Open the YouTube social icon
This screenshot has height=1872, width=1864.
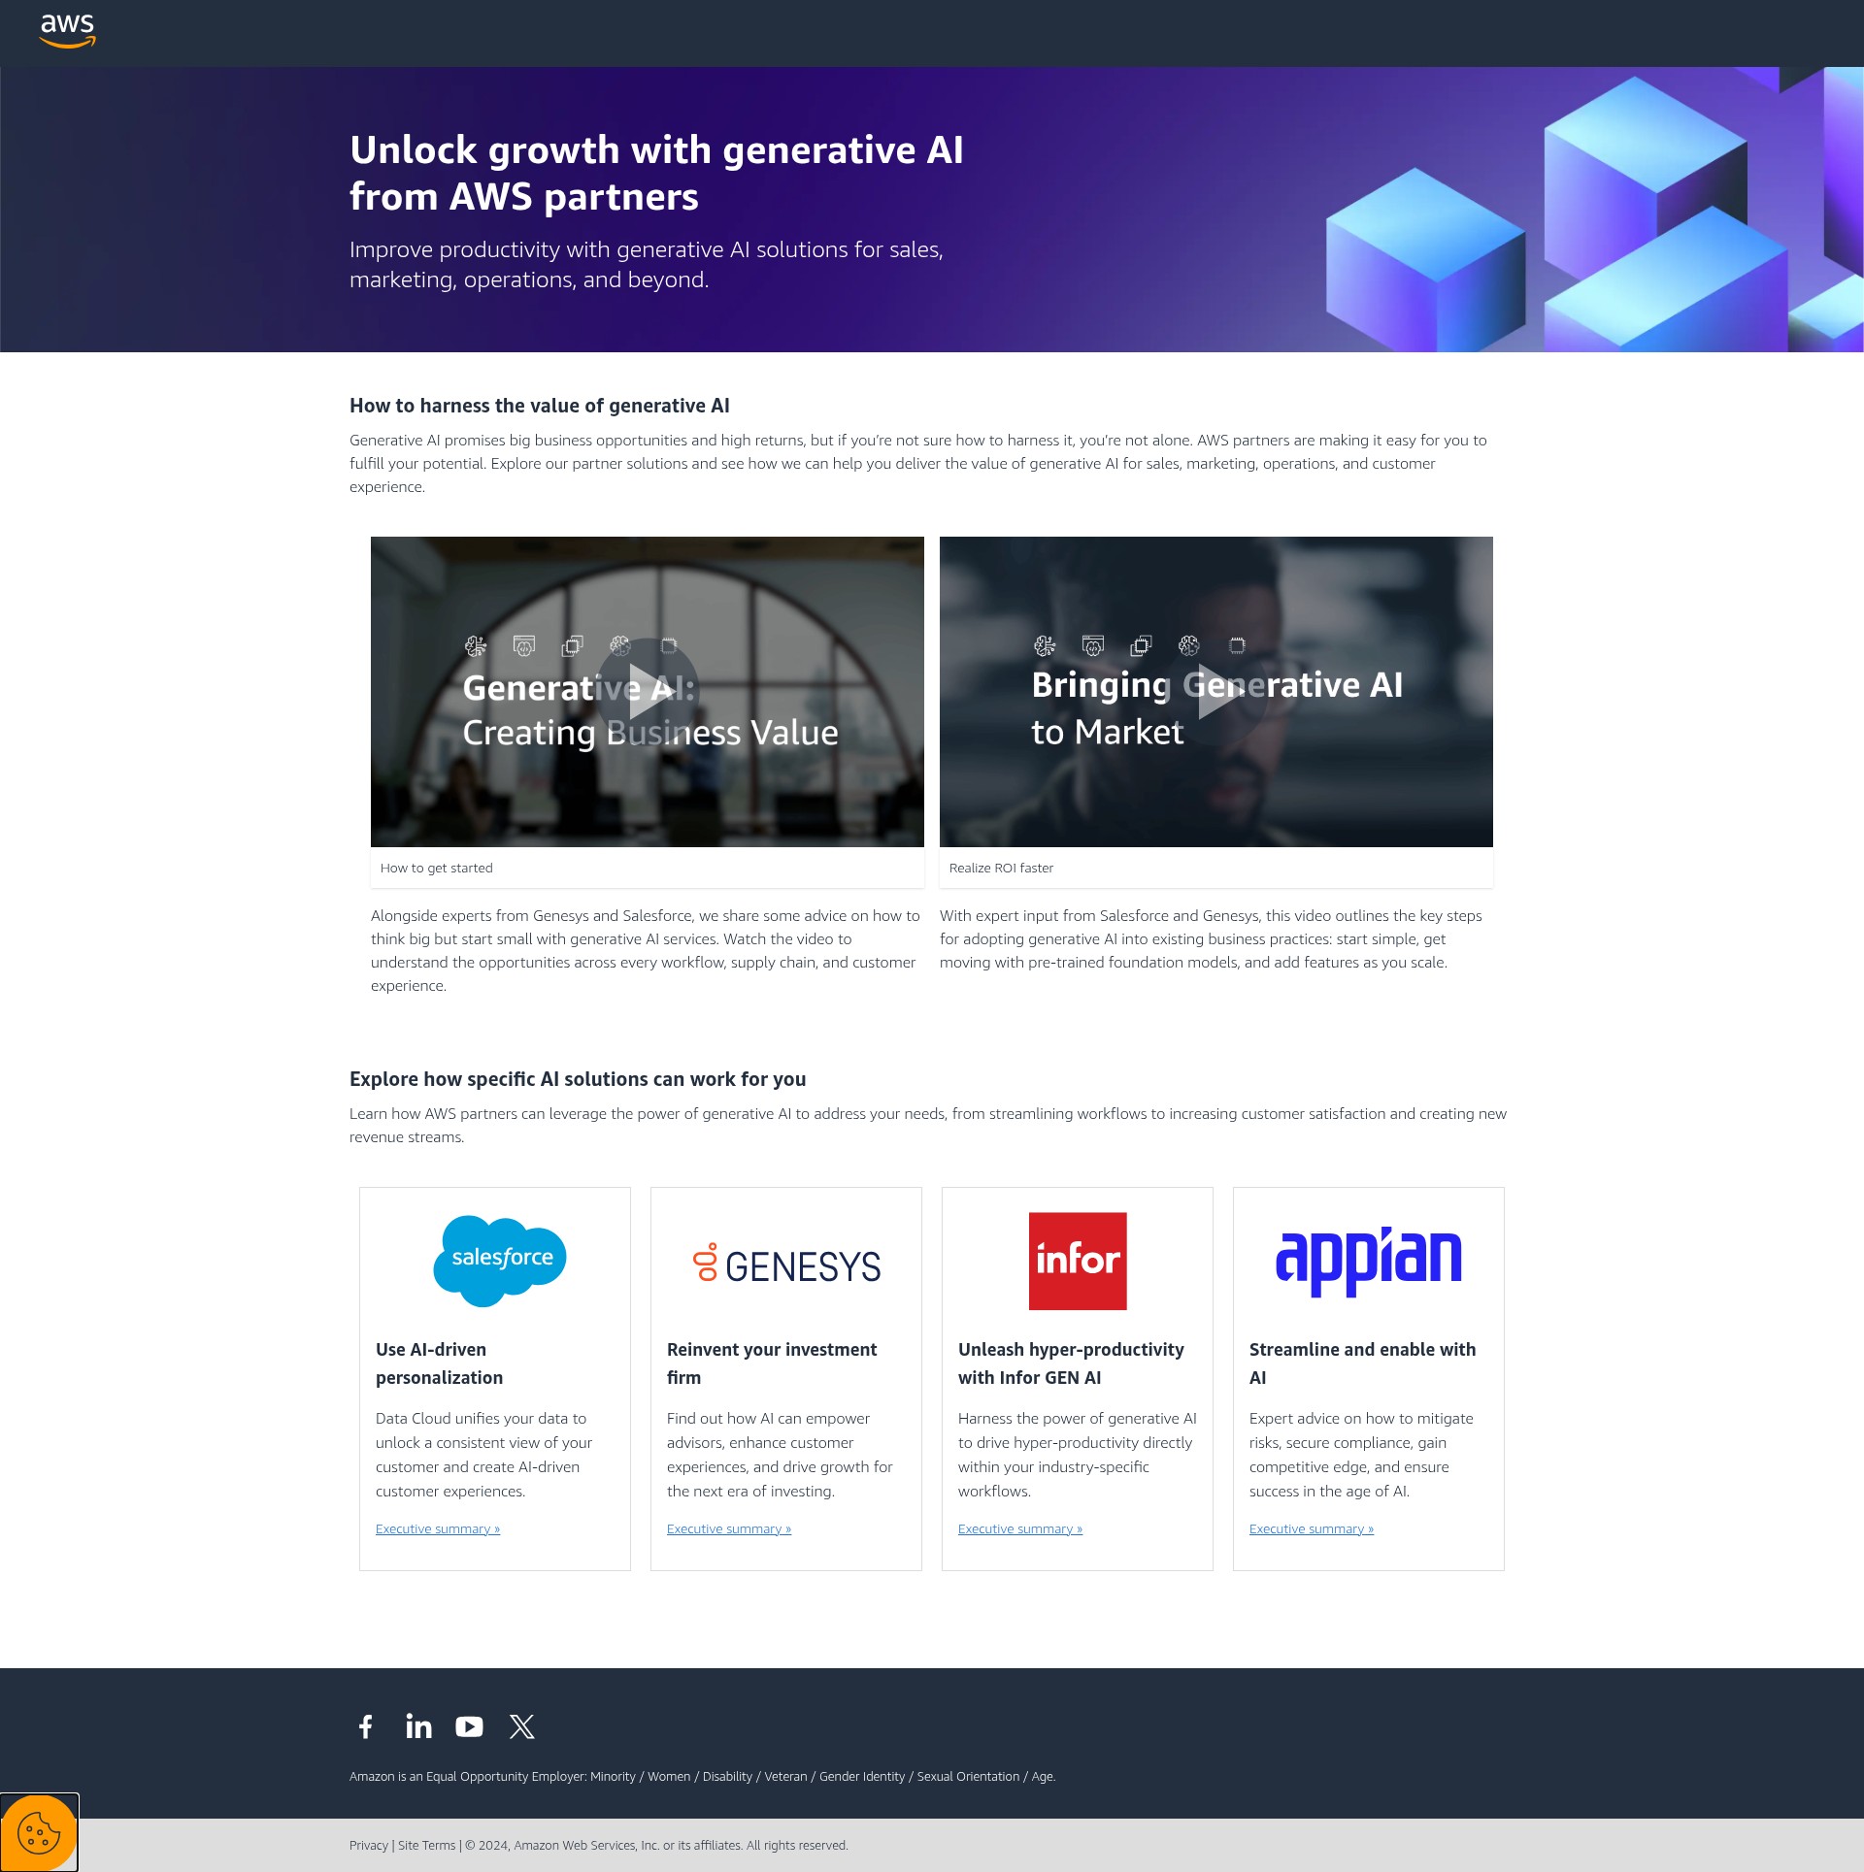[x=469, y=1726]
